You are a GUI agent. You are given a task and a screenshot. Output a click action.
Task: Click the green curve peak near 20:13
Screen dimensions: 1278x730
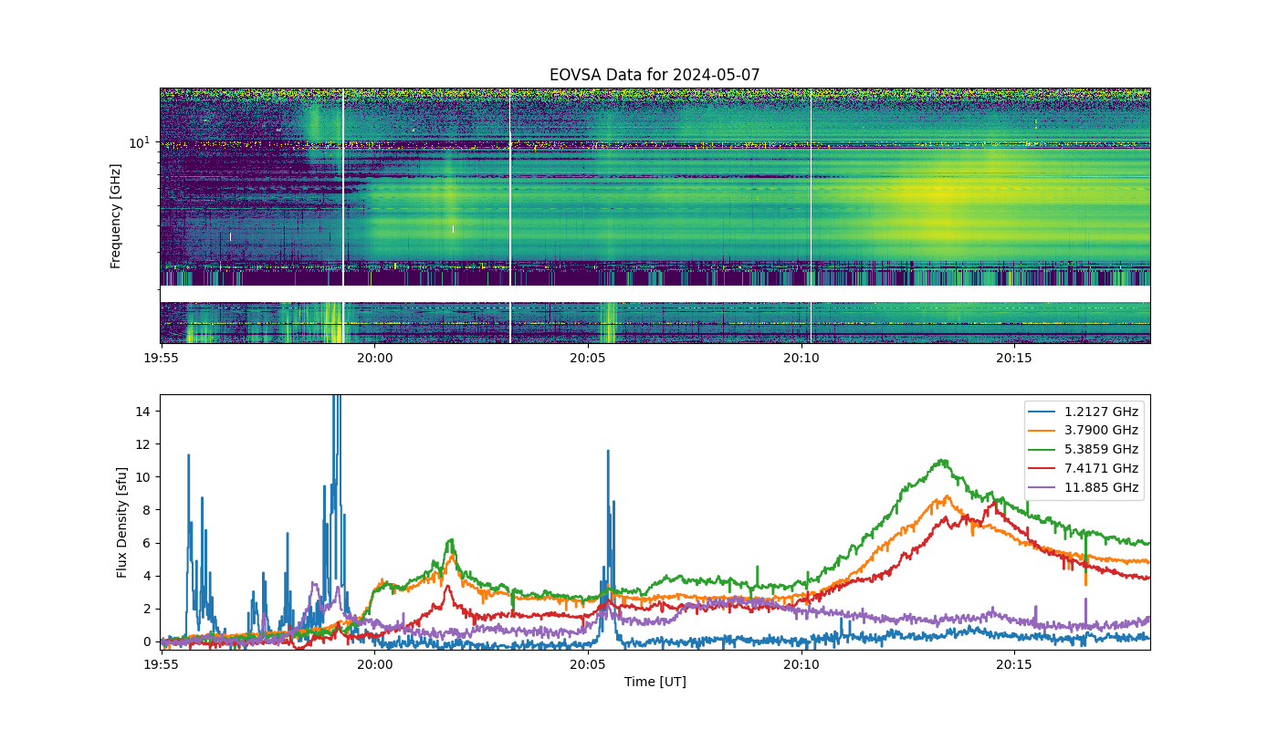pyautogui.click(x=943, y=461)
